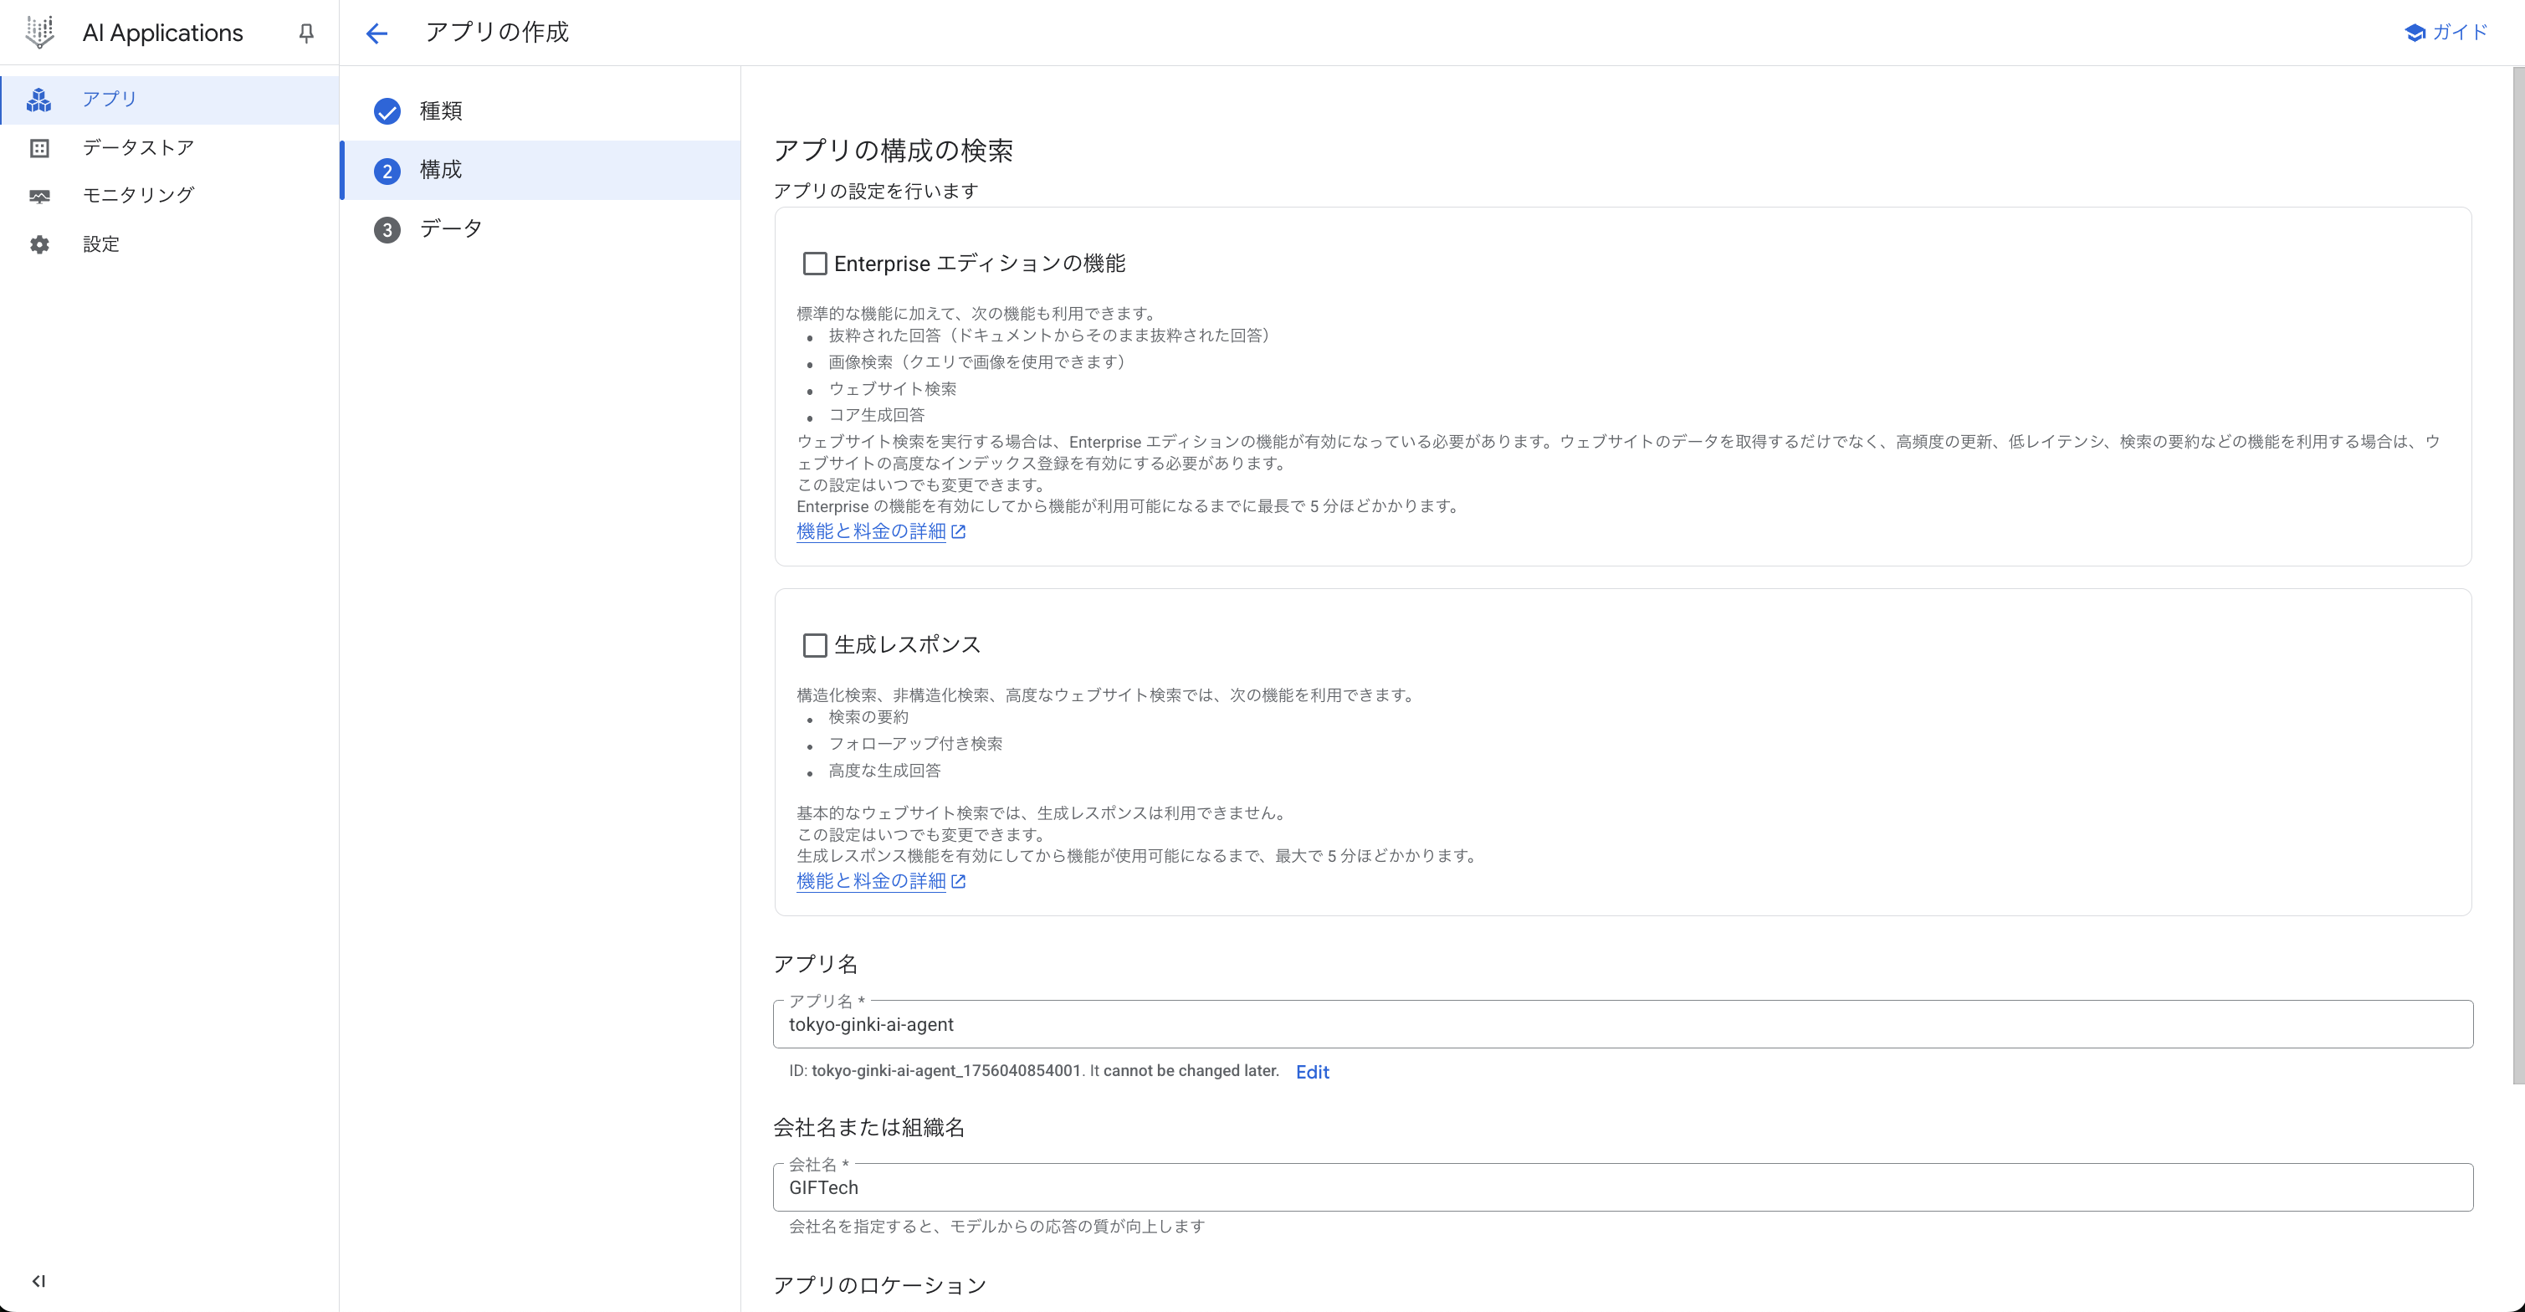Screen dimensions: 2525x1312
Task: Select the アプリ sidebar menu item
Action: click(x=110, y=99)
